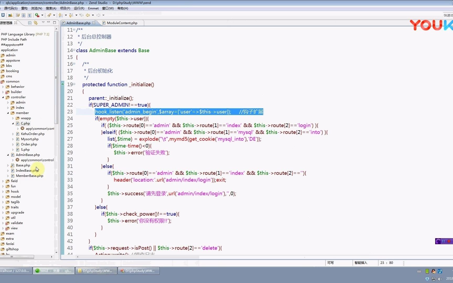Select Mysort.php file
Screen dimensions: 453x283
[x=30, y=139]
